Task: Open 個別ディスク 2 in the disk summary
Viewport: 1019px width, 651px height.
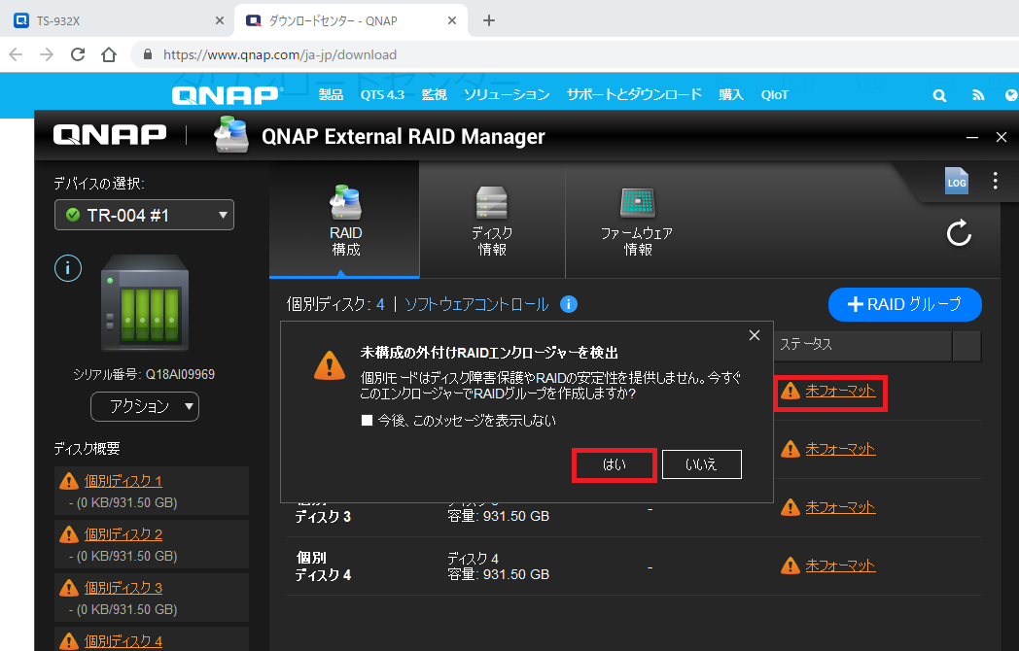Action: click(123, 534)
